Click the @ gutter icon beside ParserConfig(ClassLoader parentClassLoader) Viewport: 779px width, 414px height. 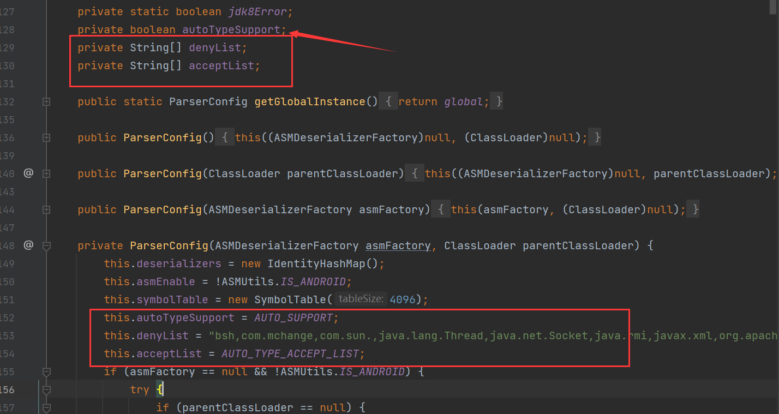[28, 173]
